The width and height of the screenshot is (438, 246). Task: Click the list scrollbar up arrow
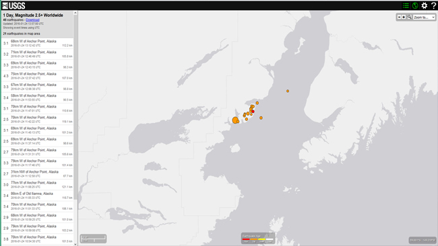(75, 13)
